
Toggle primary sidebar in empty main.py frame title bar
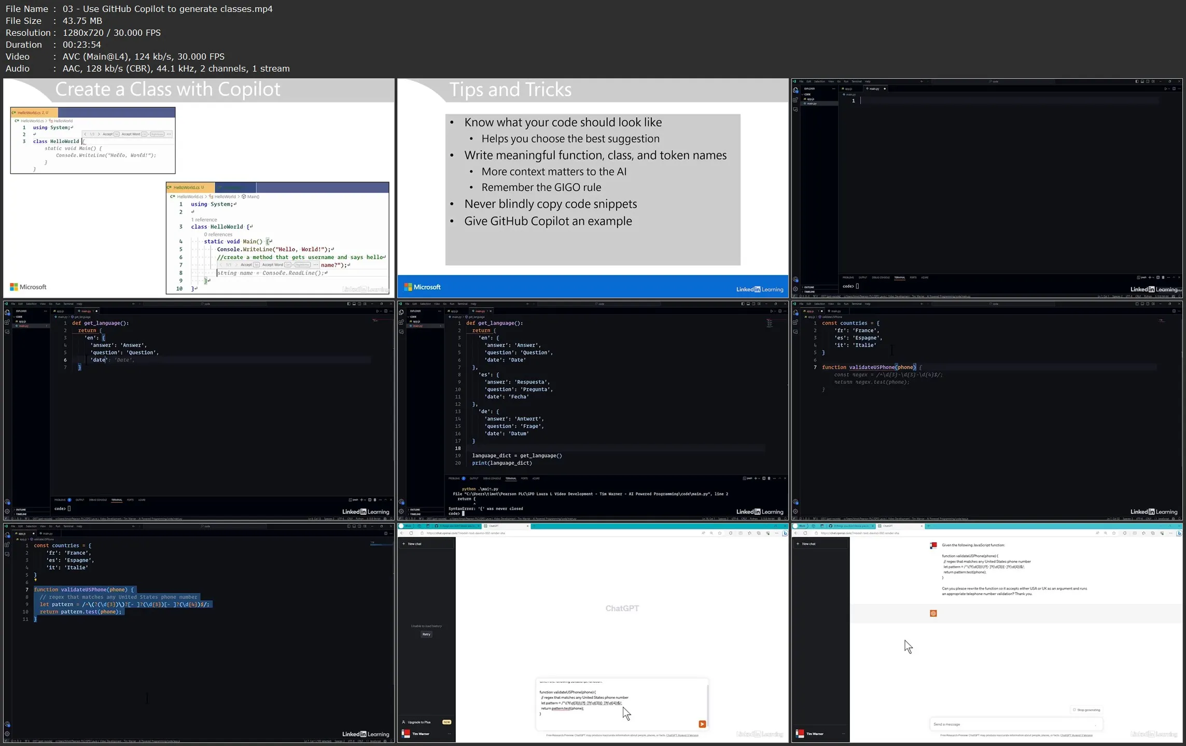[x=1137, y=81]
